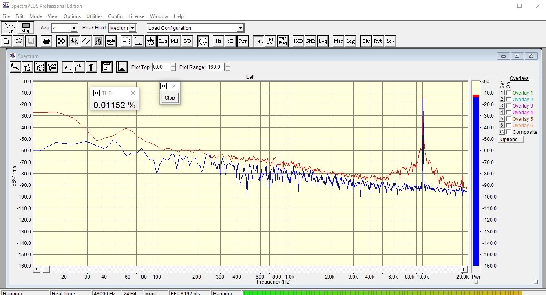This screenshot has height=295, width=546.
Task: Click the Trig trigger settings icon
Action: click(163, 41)
